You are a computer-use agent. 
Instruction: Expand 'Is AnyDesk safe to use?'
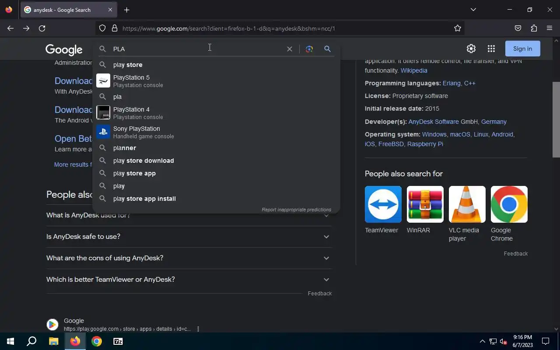click(189, 237)
